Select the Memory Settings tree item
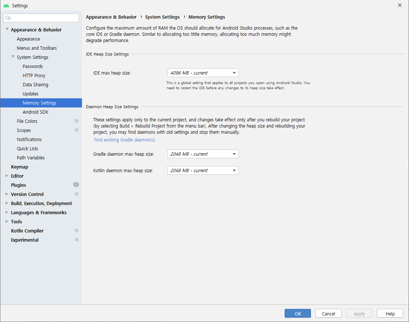Viewport: 409px width, 322px height. coord(41,103)
